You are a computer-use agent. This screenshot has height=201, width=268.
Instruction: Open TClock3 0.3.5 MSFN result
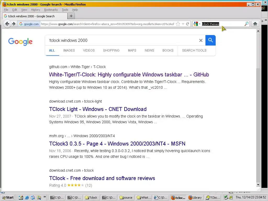coord(117,144)
